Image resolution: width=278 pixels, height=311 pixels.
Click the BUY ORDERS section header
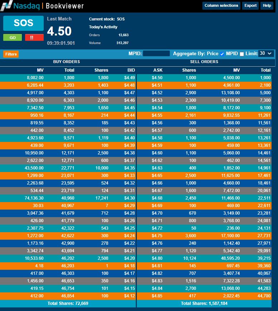coord(66,62)
